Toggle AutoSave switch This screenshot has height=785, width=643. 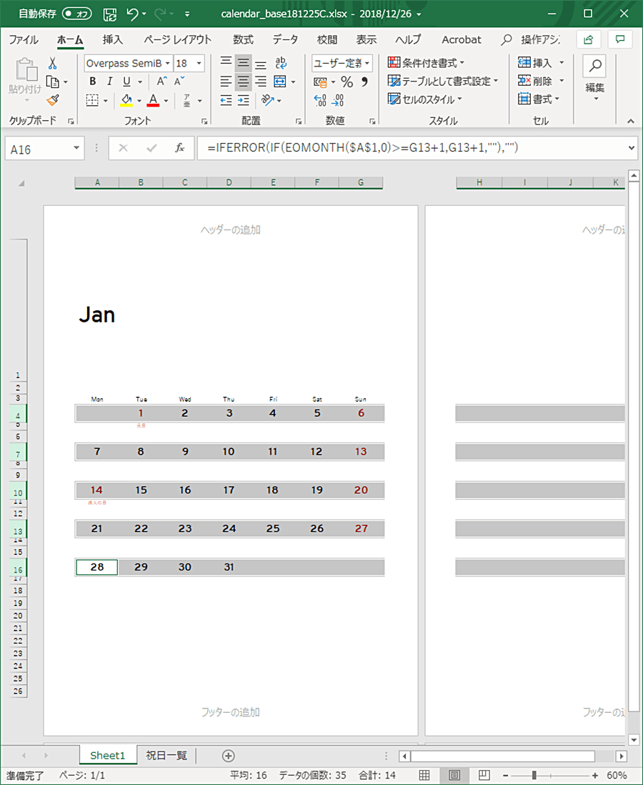pos(77,14)
